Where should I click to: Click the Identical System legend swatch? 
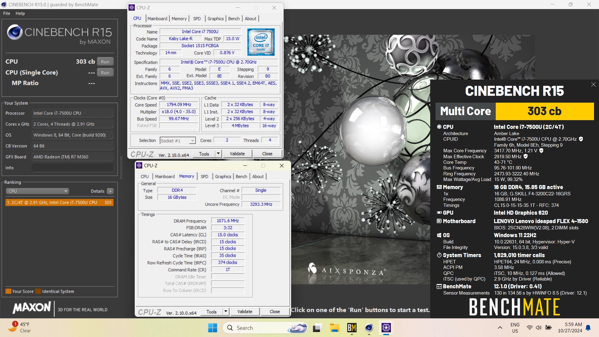pos(38,291)
